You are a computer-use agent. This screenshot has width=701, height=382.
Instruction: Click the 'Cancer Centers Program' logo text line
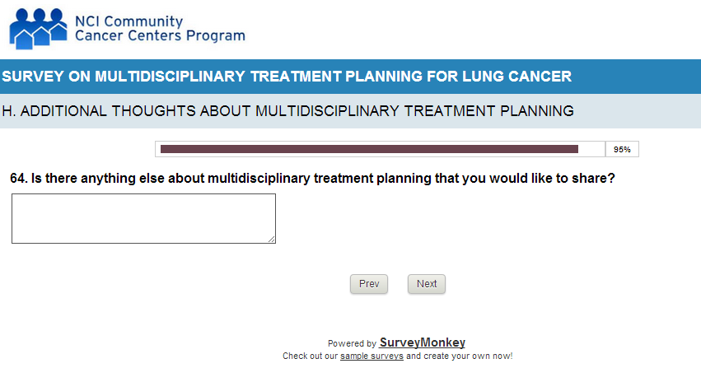(159, 36)
